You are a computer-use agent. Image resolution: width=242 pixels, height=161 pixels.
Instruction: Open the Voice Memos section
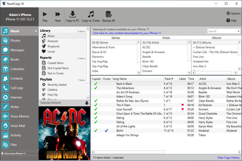point(19,116)
